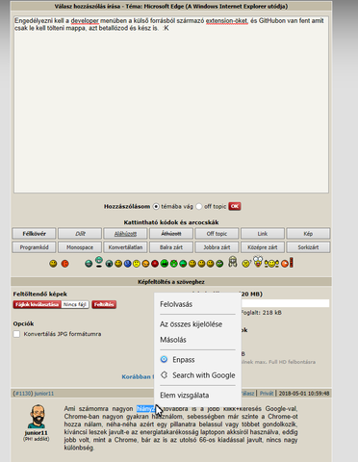The height and width of the screenshot is (462, 358).
Task: Insert the bug-eyed tongue-out emoticon
Action: coord(258,262)
